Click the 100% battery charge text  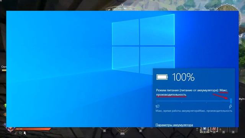pyautogui.click(x=183, y=77)
